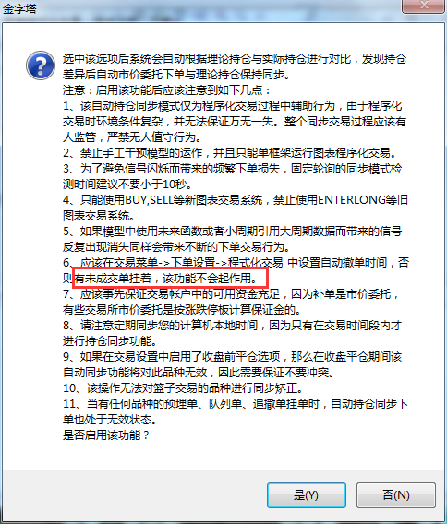Click the 金字塔 title bar text
447x524 pixels.
coord(19,8)
